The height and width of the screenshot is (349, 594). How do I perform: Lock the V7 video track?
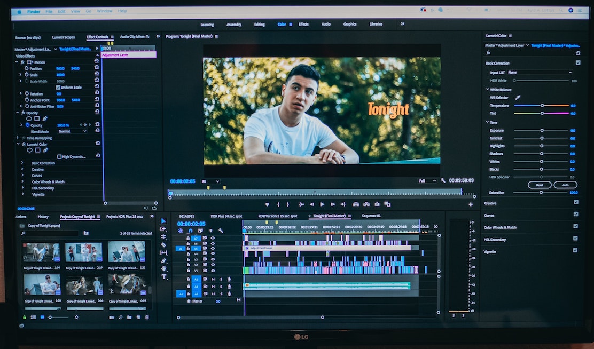[188, 238]
